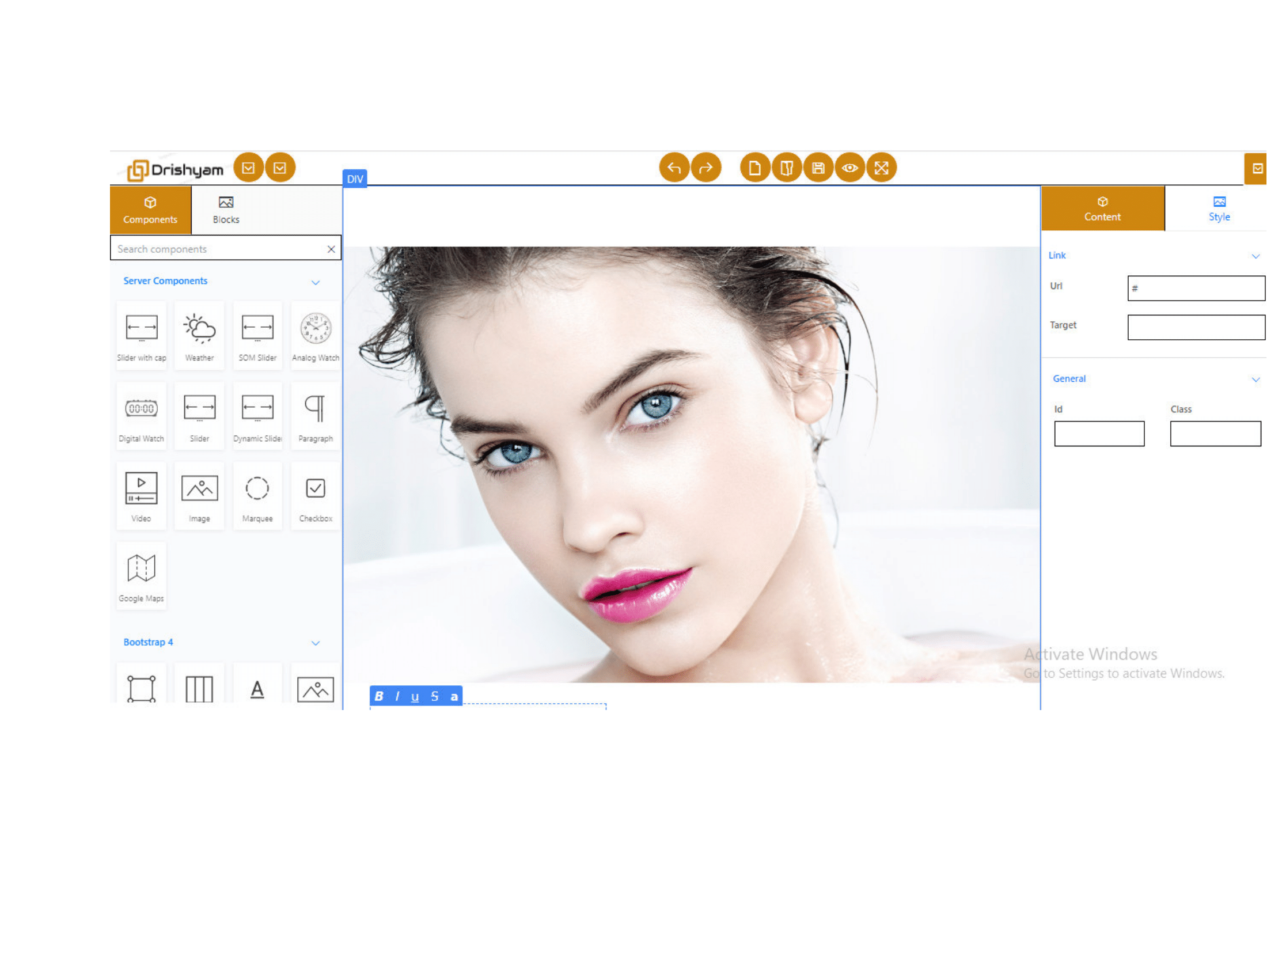Viewport: 1267px width, 979px height.
Task: Open the Style tab
Action: [x=1219, y=209]
